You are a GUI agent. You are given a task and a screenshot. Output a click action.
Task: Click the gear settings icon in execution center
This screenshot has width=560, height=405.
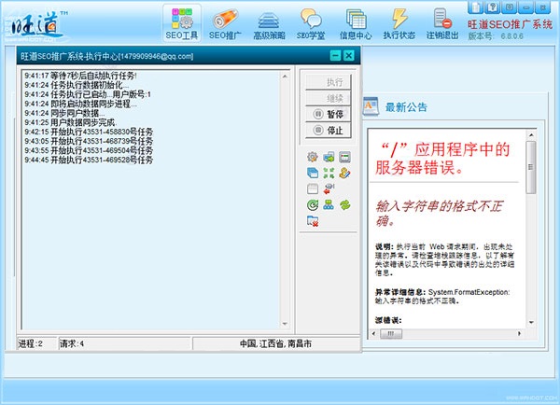pyautogui.click(x=313, y=157)
